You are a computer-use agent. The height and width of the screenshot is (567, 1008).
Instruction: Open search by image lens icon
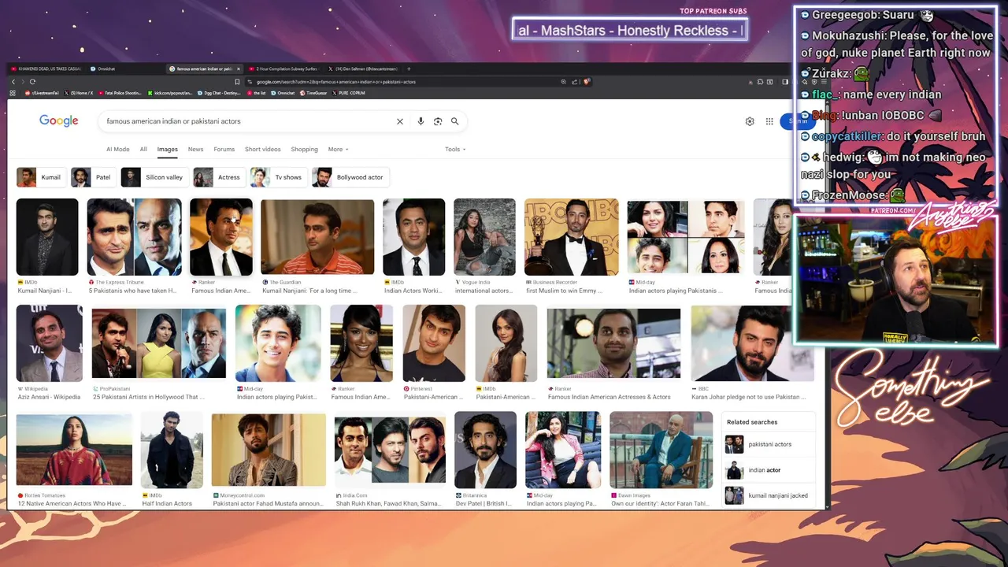[438, 121]
